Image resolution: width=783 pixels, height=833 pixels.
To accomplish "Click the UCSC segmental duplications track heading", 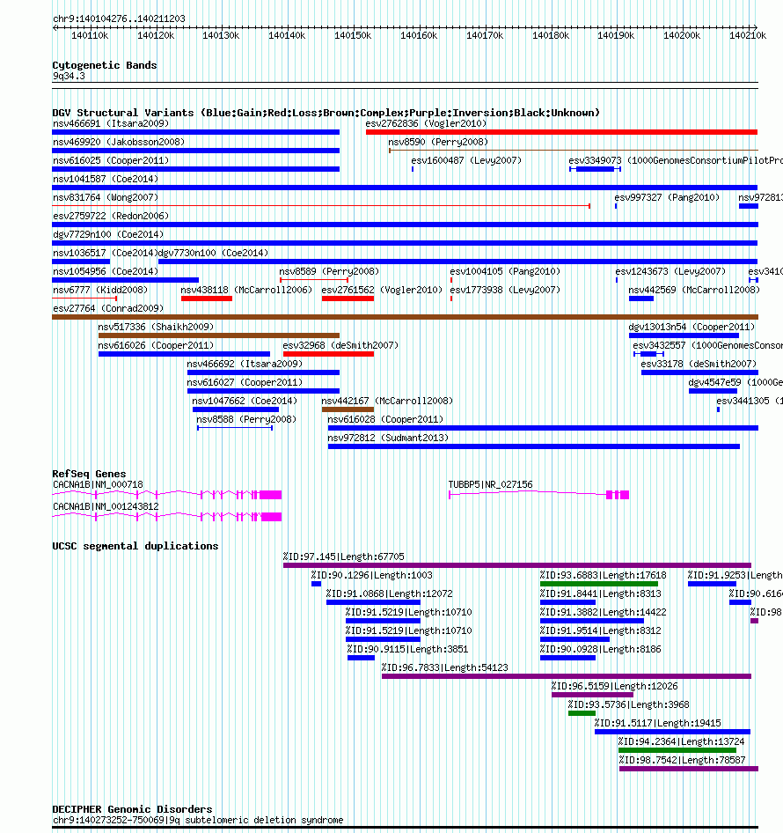I will (x=135, y=547).
